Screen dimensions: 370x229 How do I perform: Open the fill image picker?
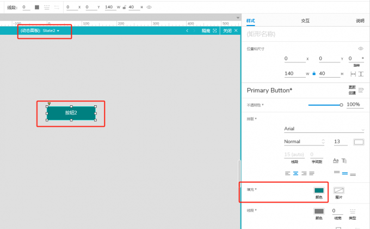click(x=338, y=190)
